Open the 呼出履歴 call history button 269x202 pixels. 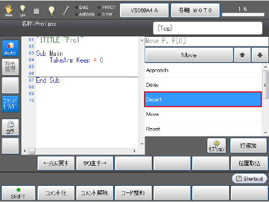coord(10,67)
